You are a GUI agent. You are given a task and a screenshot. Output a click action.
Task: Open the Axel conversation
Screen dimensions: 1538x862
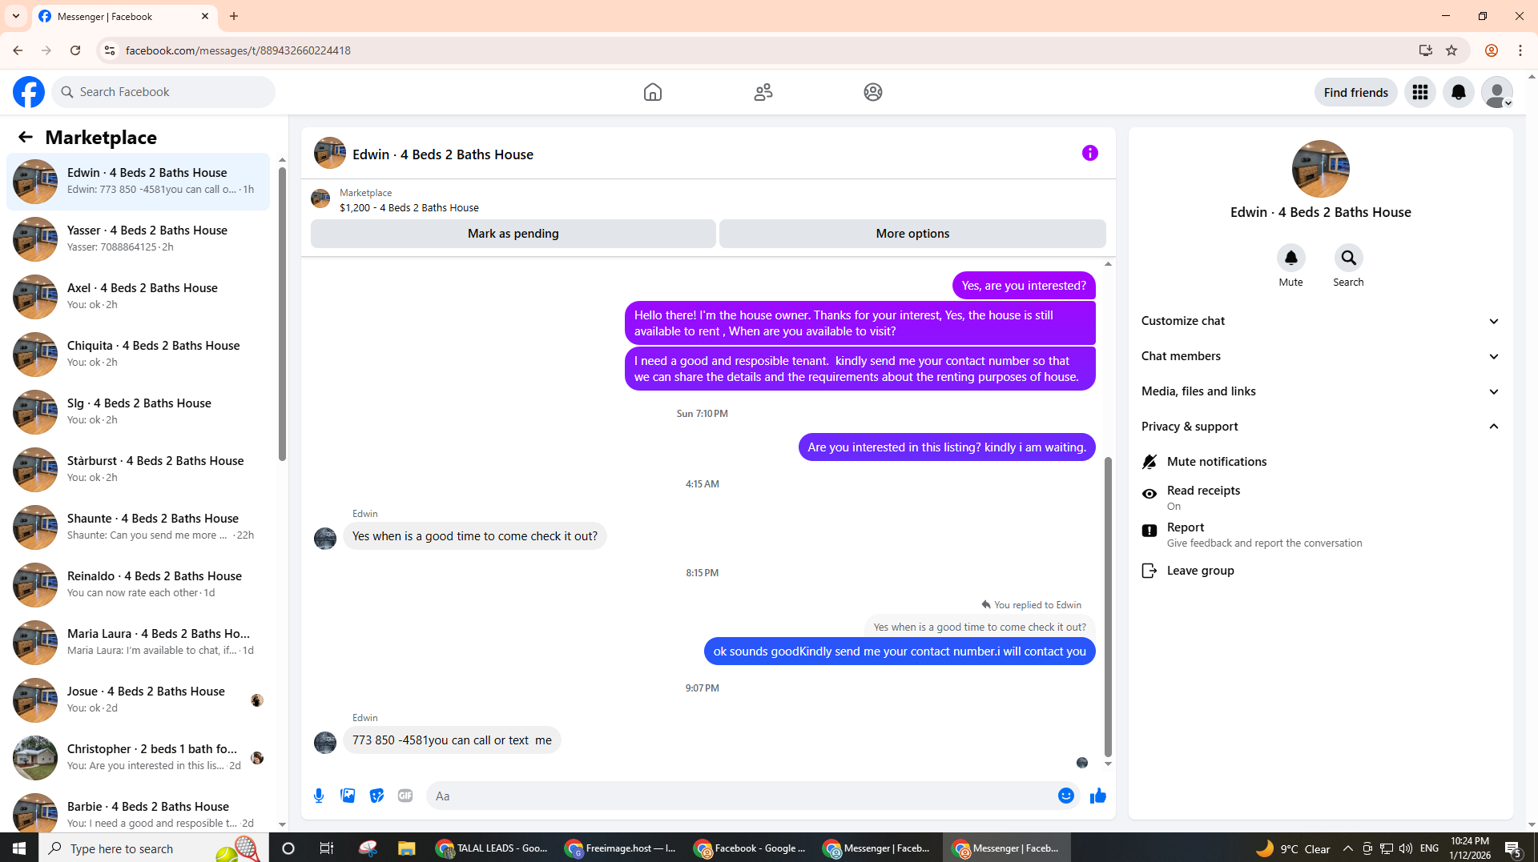coord(139,296)
